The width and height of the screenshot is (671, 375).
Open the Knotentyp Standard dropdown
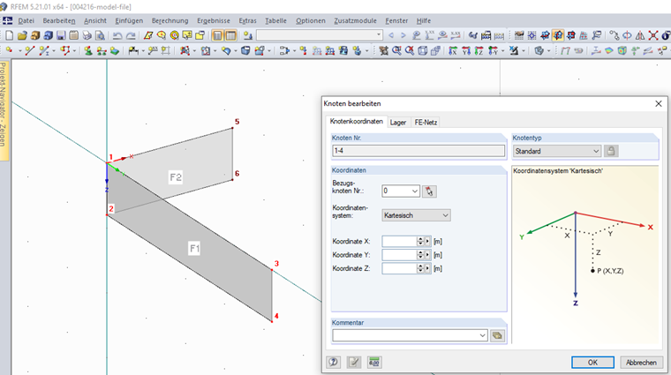(596, 151)
